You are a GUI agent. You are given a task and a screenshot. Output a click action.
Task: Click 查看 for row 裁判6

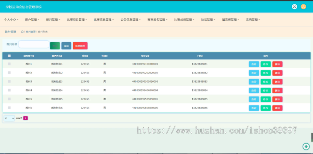(254, 108)
